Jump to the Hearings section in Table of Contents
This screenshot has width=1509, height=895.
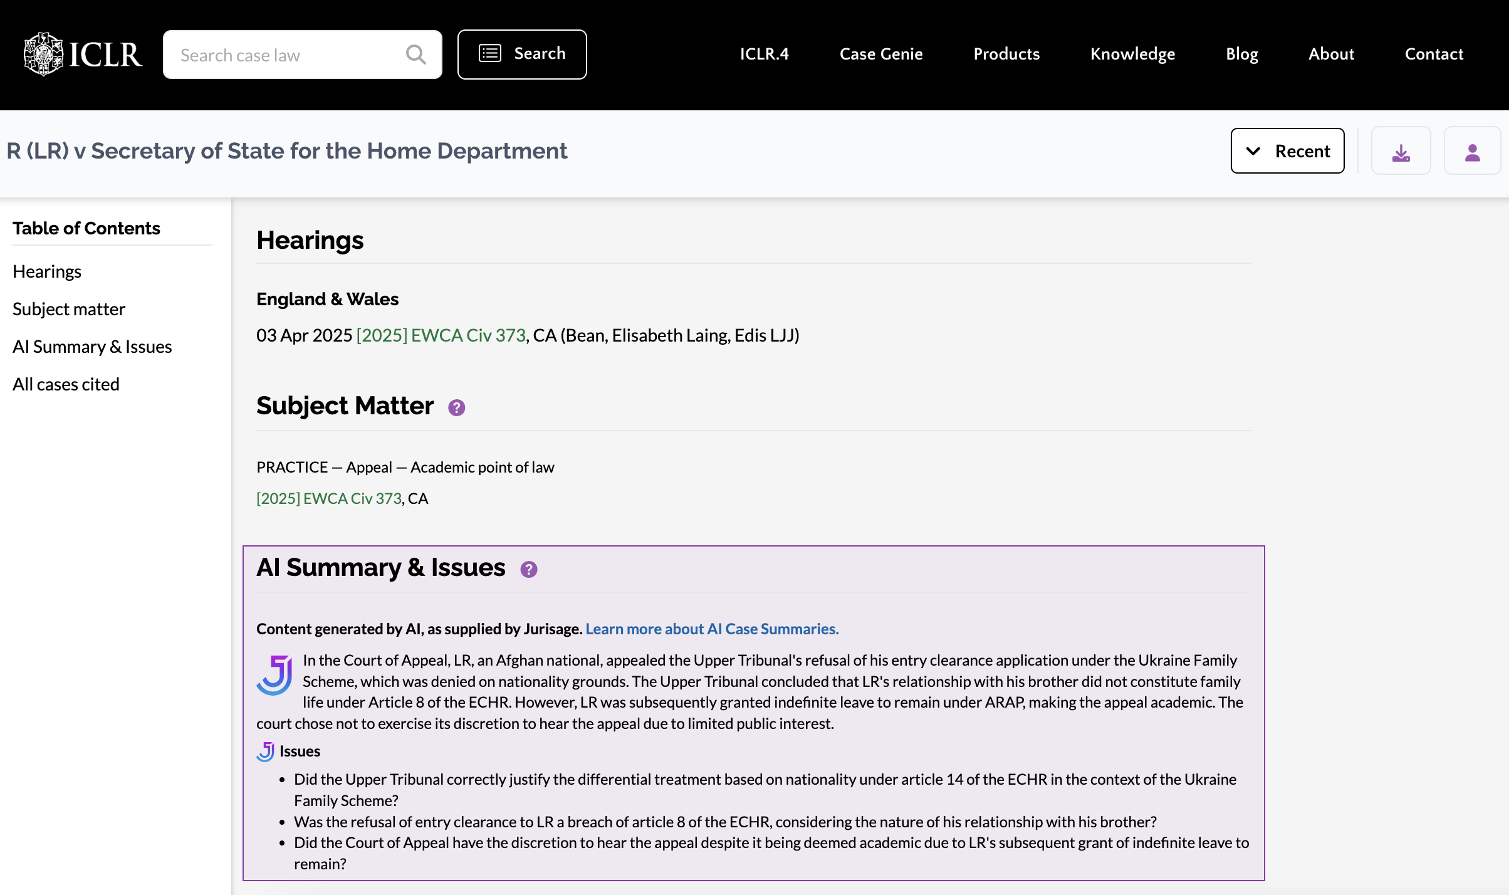[x=46, y=271]
